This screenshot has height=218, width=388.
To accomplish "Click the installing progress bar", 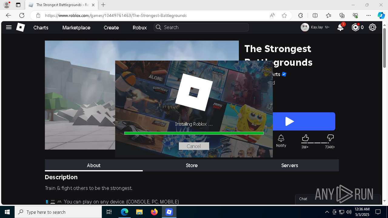I will (x=194, y=133).
